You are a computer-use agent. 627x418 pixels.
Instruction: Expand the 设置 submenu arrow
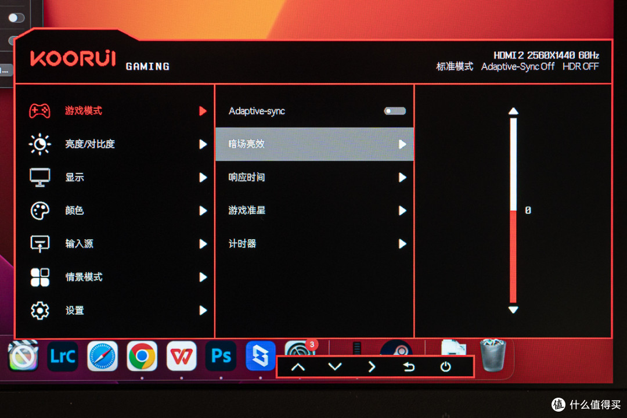click(x=203, y=310)
